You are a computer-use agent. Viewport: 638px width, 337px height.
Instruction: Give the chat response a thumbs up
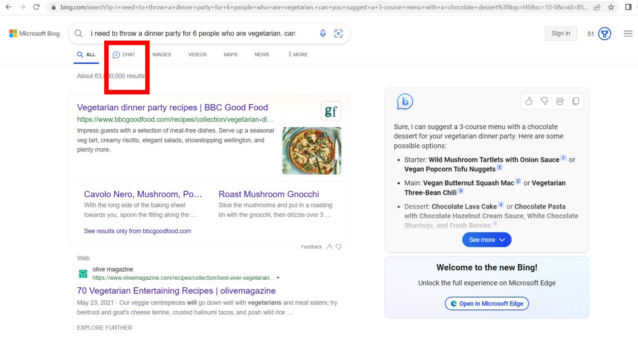528,101
